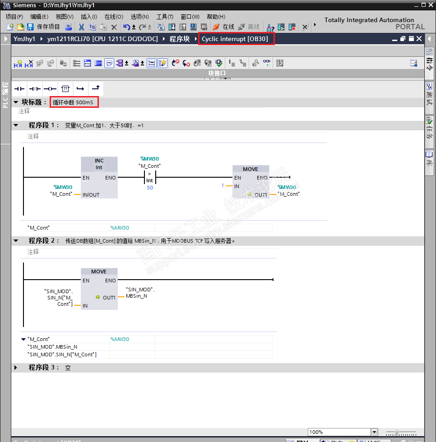Copy selection using the copy icon
The width and height of the screenshot is (436, 442).
tap(92, 27)
